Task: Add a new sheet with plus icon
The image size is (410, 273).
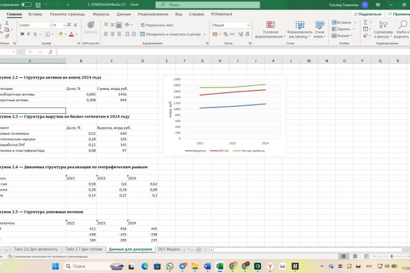Action: pyautogui.click(x=199, y=250)
